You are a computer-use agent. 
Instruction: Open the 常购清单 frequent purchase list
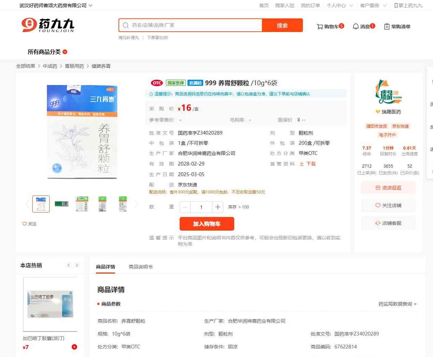397,26
